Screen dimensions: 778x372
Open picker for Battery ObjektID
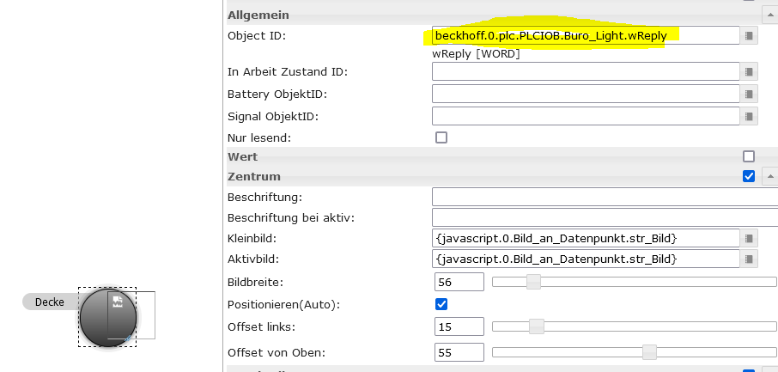pos(749,94)
